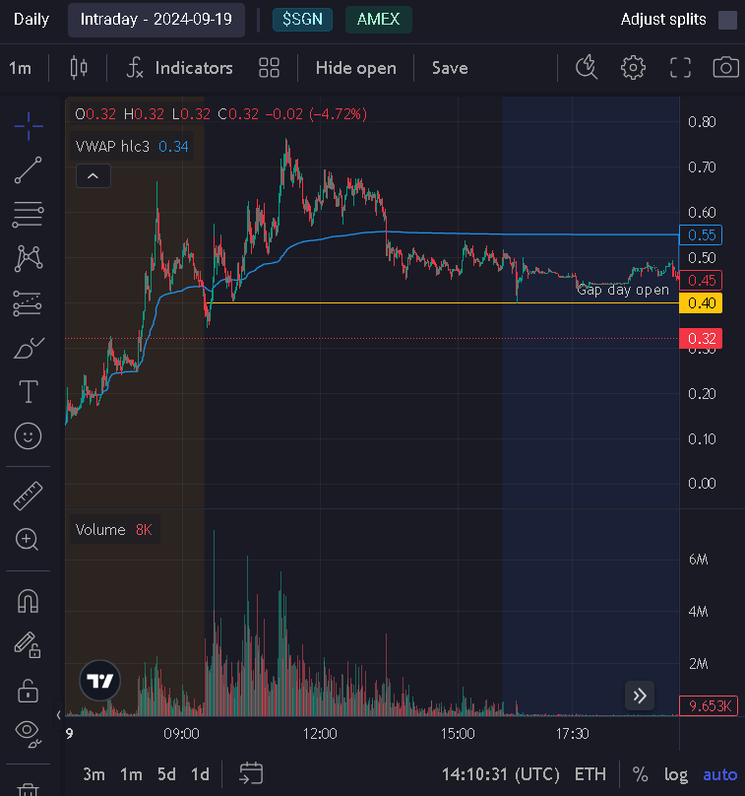This screenshot has width=745, height=796.
Task: Select the 5d date range
Action: (166, 774)
